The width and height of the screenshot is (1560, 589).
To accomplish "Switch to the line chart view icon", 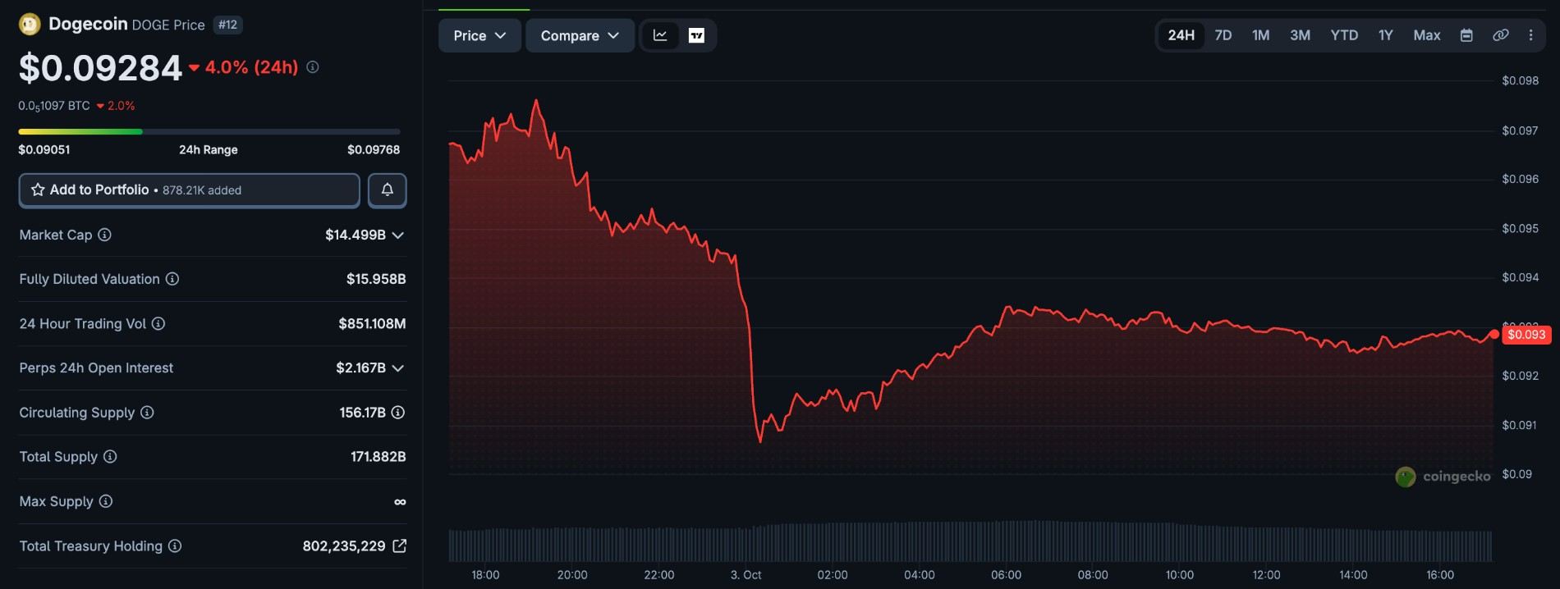I will click(660, 35).
